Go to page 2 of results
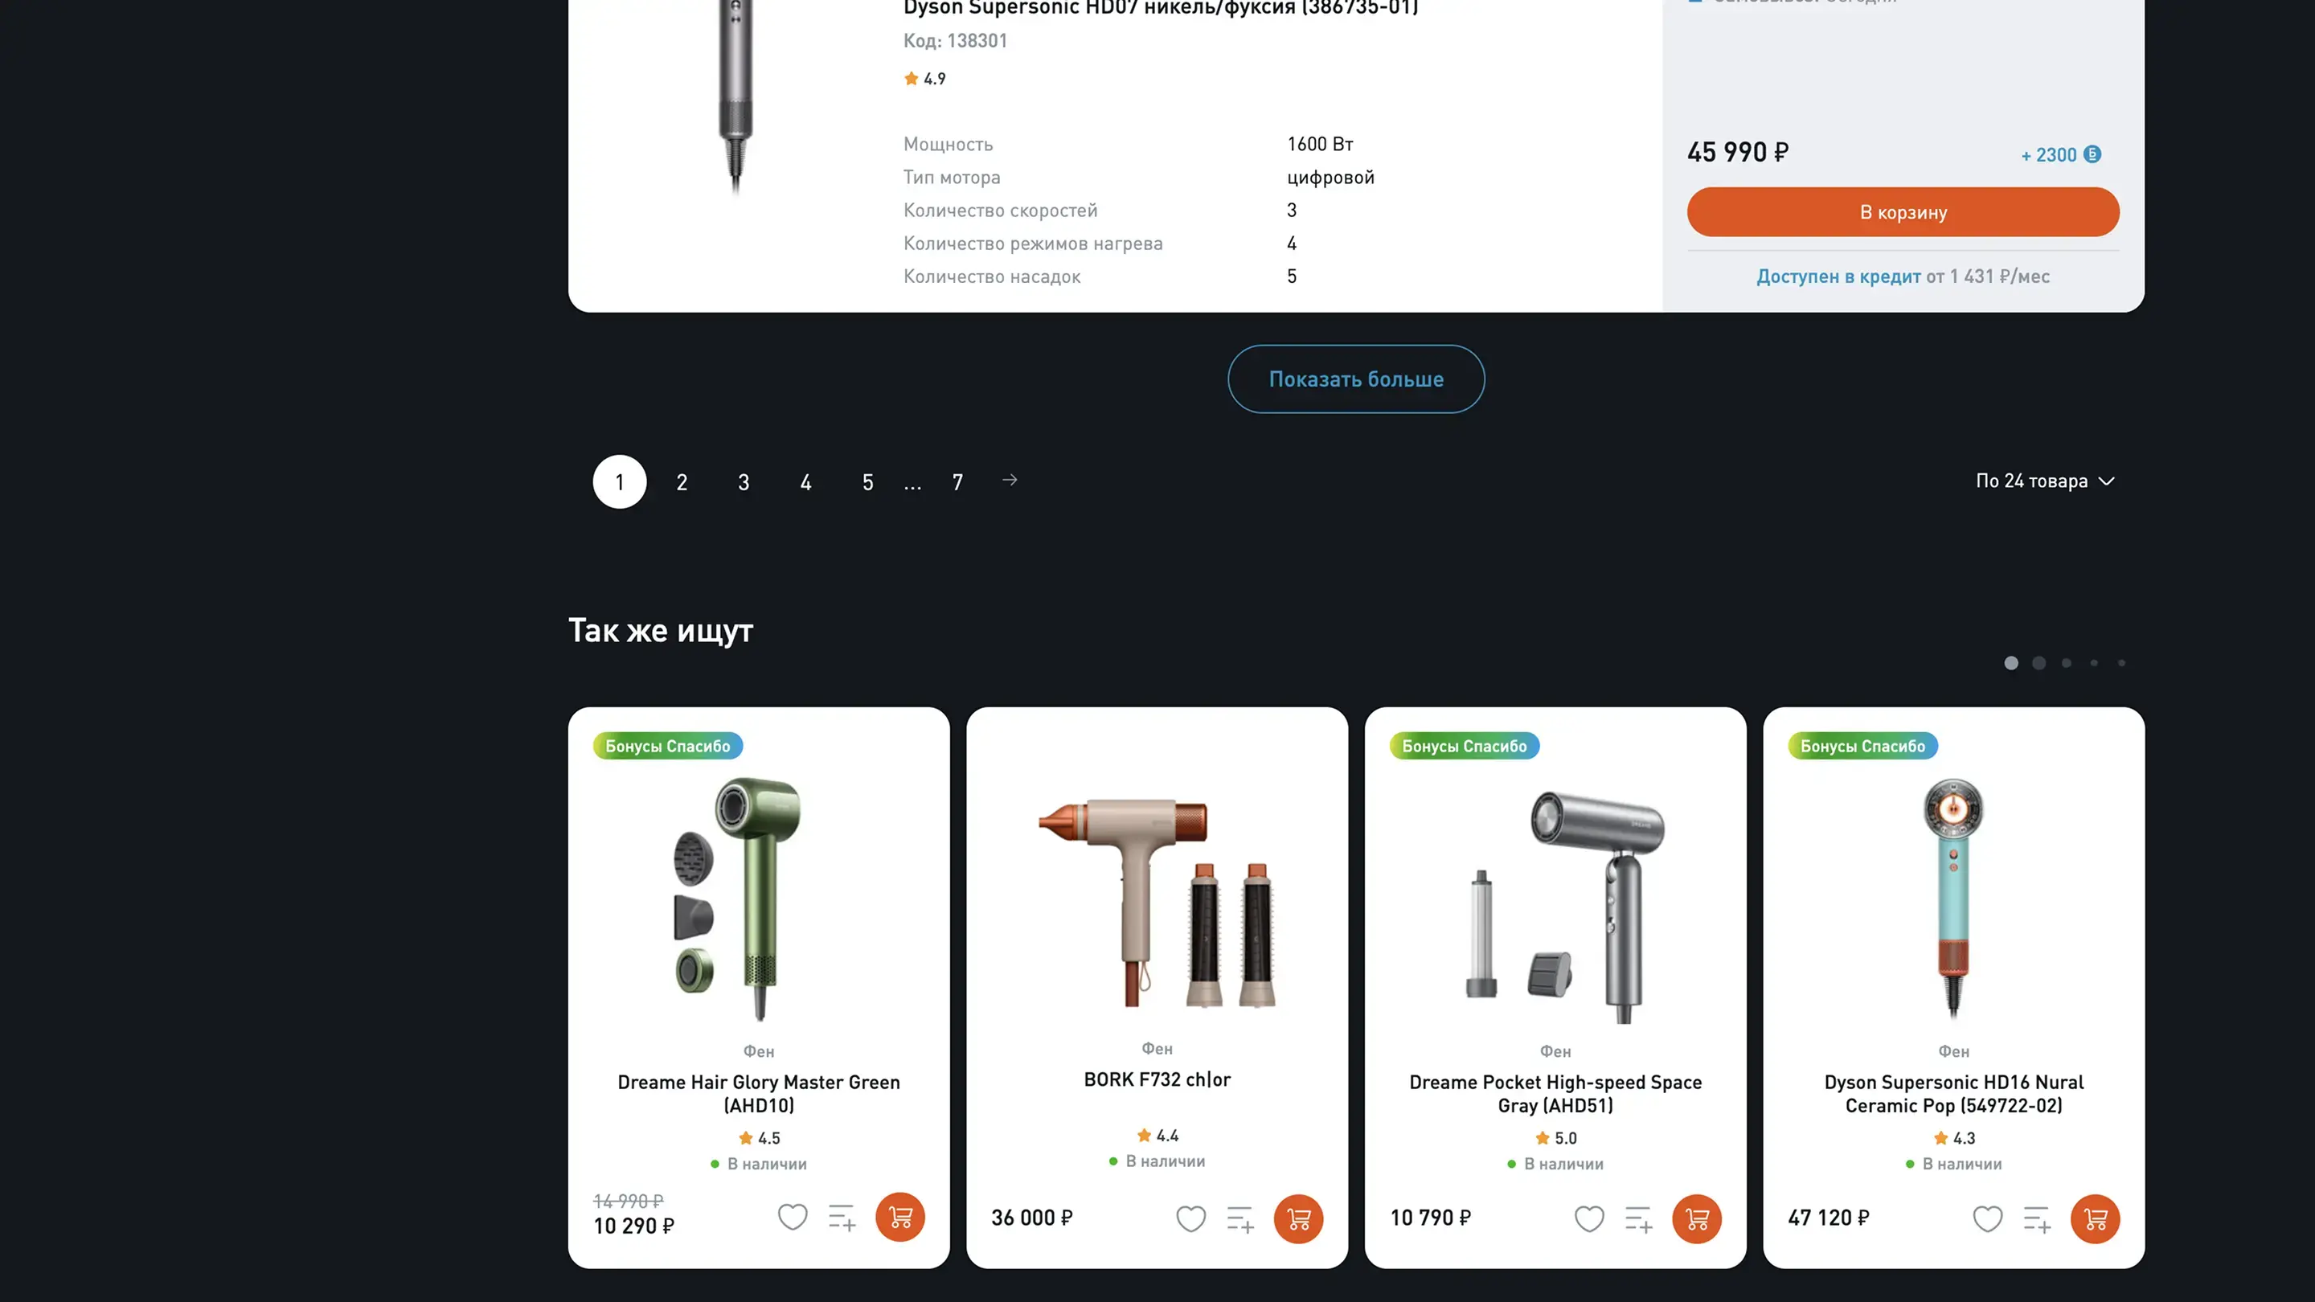 point(682,482)
